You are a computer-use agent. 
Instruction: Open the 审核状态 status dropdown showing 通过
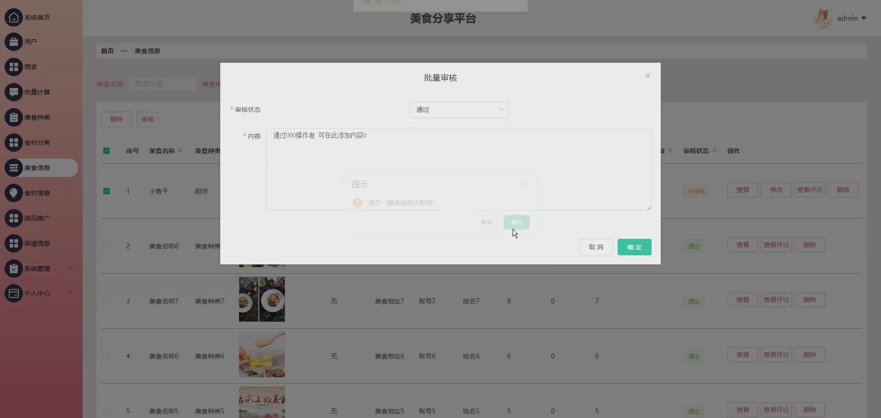pyautogui.click(x=459, y=109)
